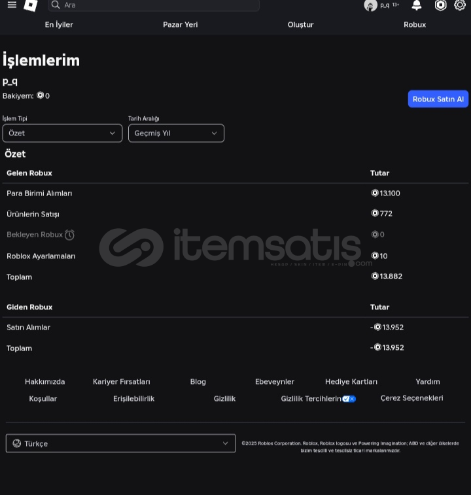Viewport: 471px width, 495px height.
Task: Open the En İyiler tab
Action: coord(59,25)
